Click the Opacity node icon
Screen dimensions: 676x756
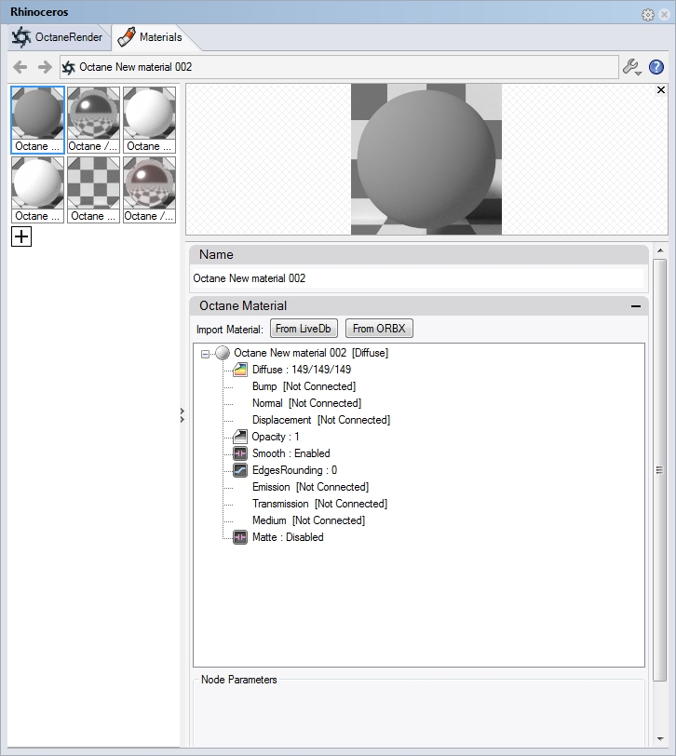(x=240, y=437)
